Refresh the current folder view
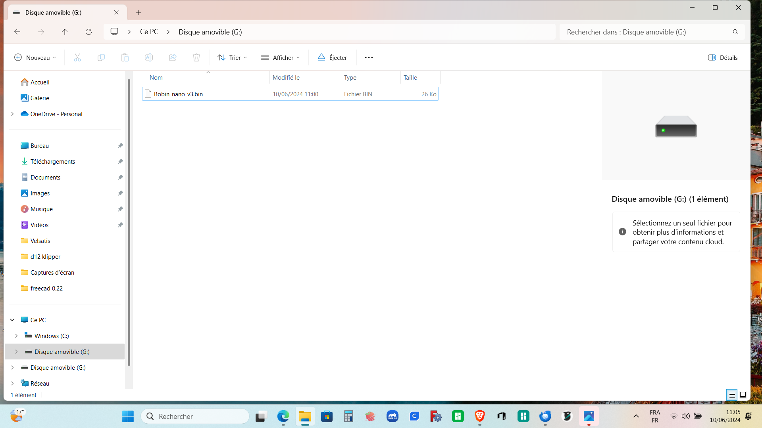The height and width of the screenshot is (428, 762). coord(89,32)
